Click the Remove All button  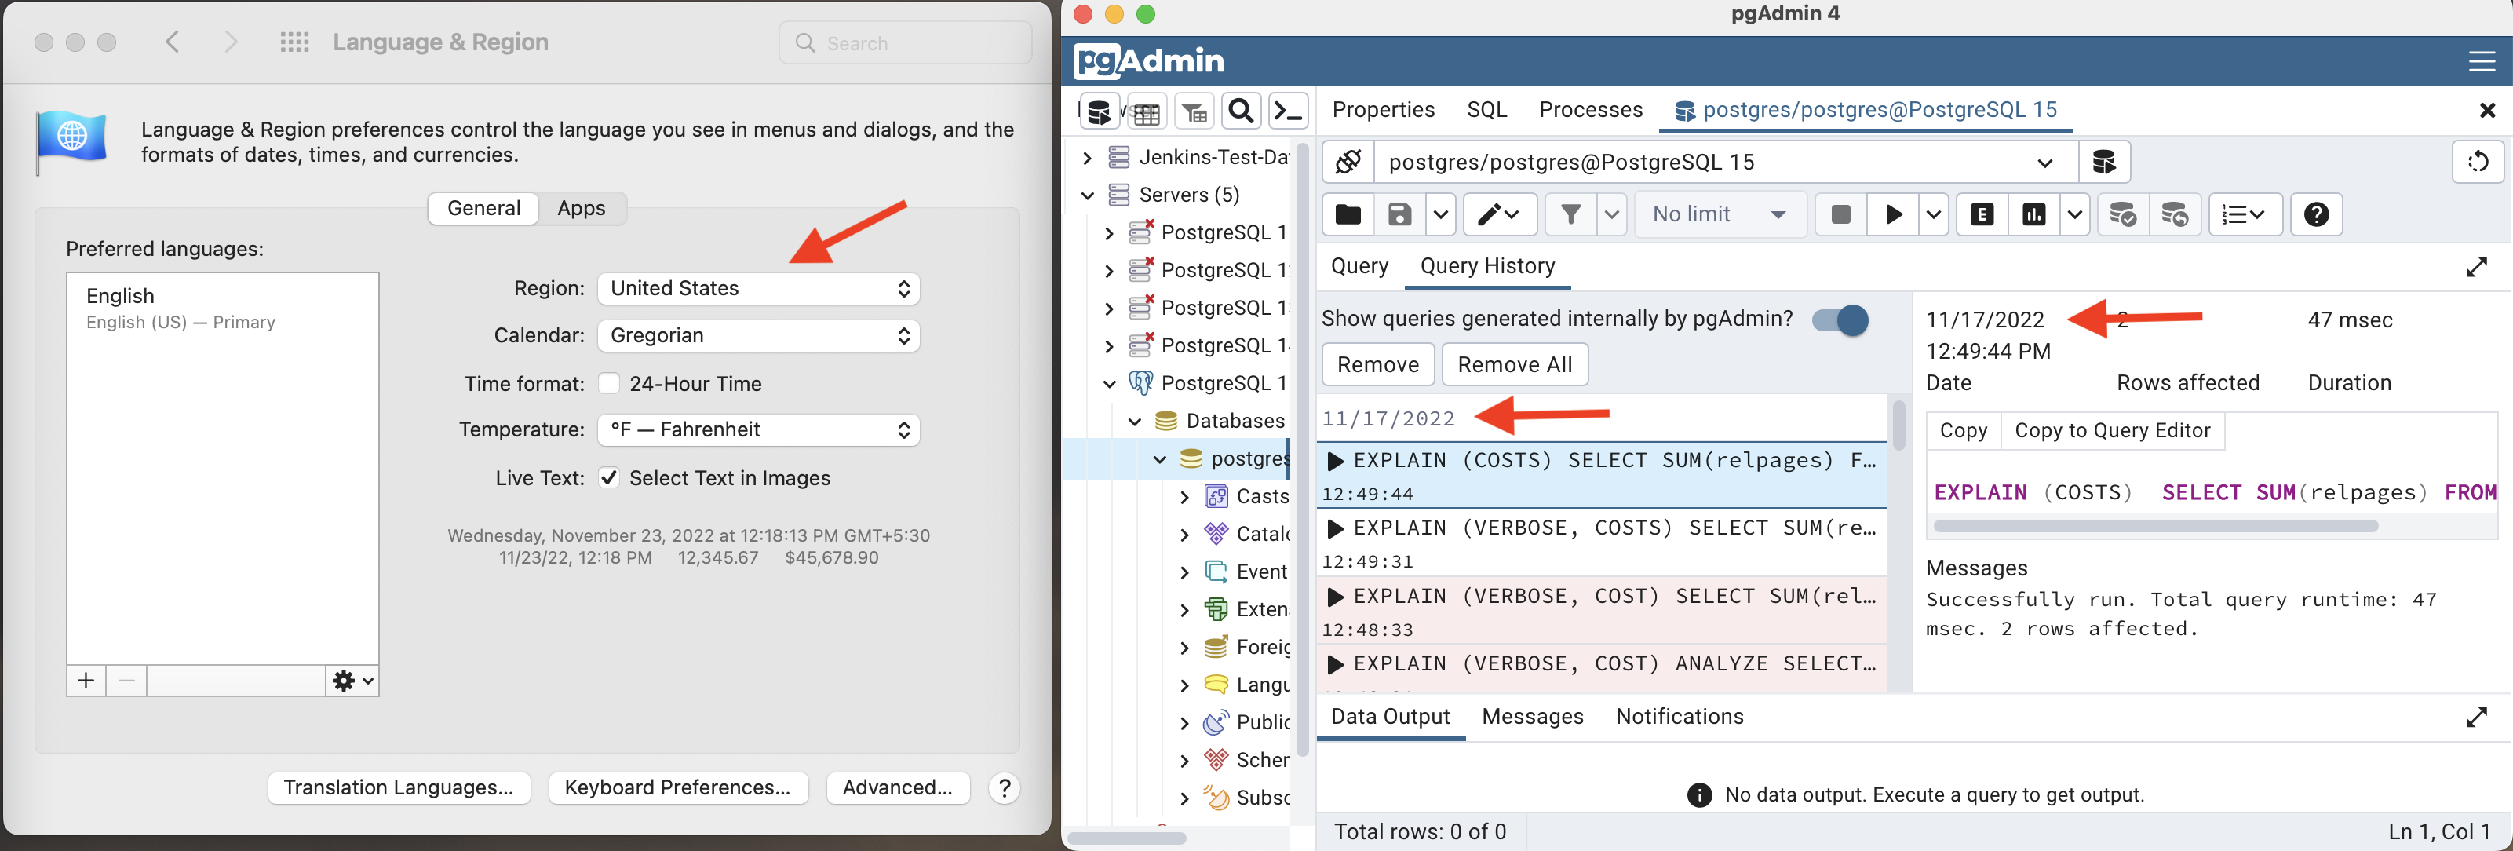point(1514,364)
